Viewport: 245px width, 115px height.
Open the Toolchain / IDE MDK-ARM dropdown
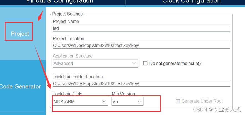[80, 101]
